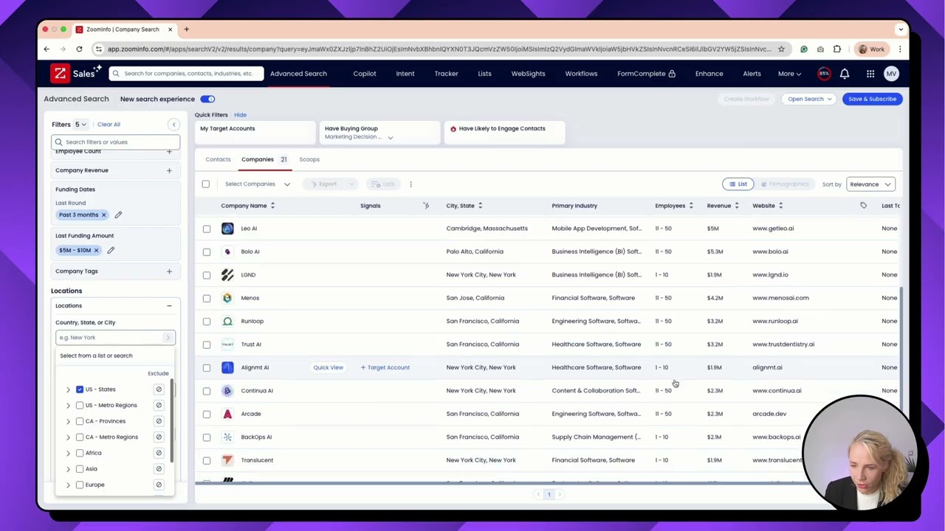The image size is (945, 531).
Task: Click the global company search box
Action: click(x=187, y=74)
